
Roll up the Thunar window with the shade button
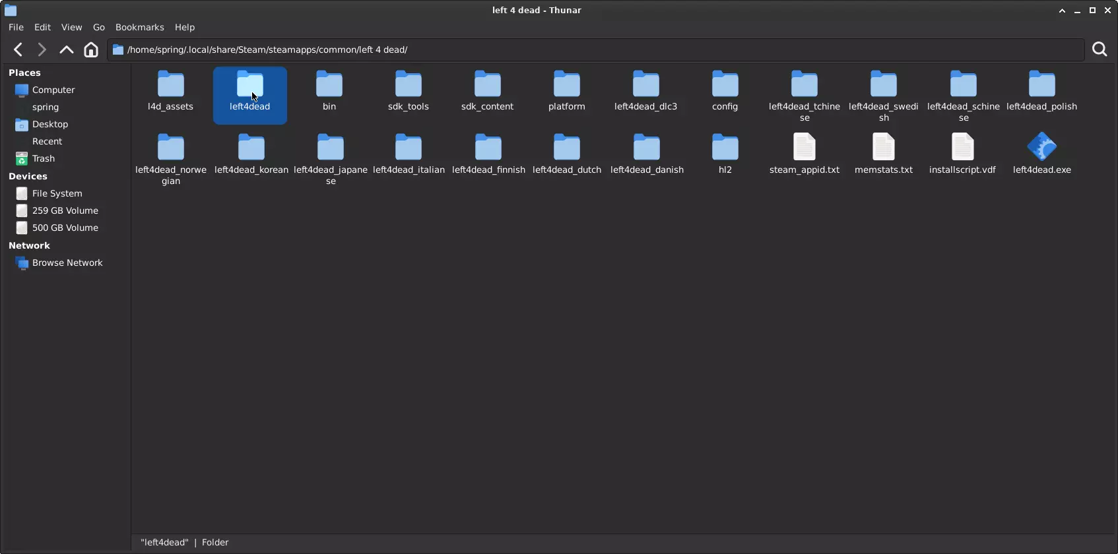(1062, 11)
